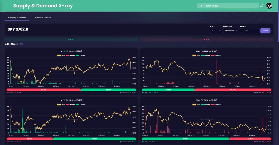Open the notifications bell
Image resolution: width=279 pixels, height=145 pixels.
pyautogui.click(x=262, y=6)
